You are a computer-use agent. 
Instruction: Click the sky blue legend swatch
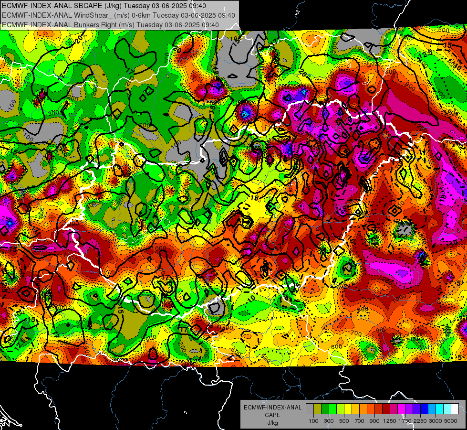click(x=432, y=408)
